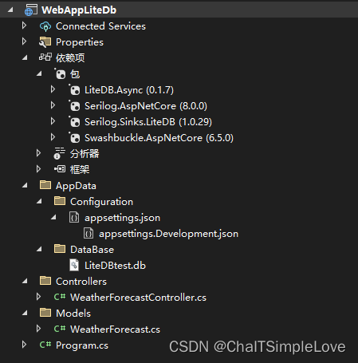Expand the Serilog.AspNetCore package arrow
358x363 pixels.
point(53,105)
